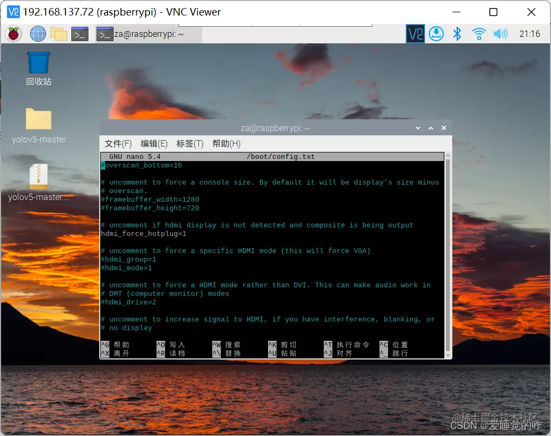Viewport: 551px width, 436px height.
Task: Open the Raspberry Pi applications menu
Action: tap(13, 34)
